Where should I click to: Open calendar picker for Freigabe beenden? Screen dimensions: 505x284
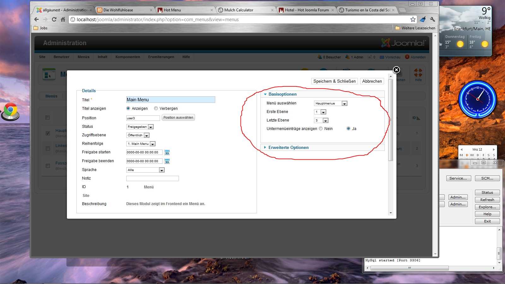click(x=167, y=161)
